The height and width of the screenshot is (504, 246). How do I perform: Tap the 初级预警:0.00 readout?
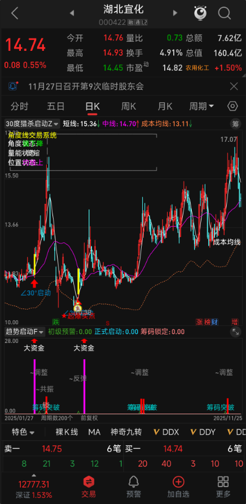70,332
